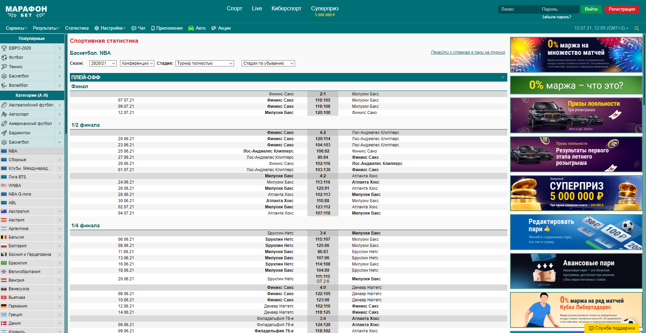Click the WNBA flag icon
Screen dimensions: 646x333
(x=4, y=186)
